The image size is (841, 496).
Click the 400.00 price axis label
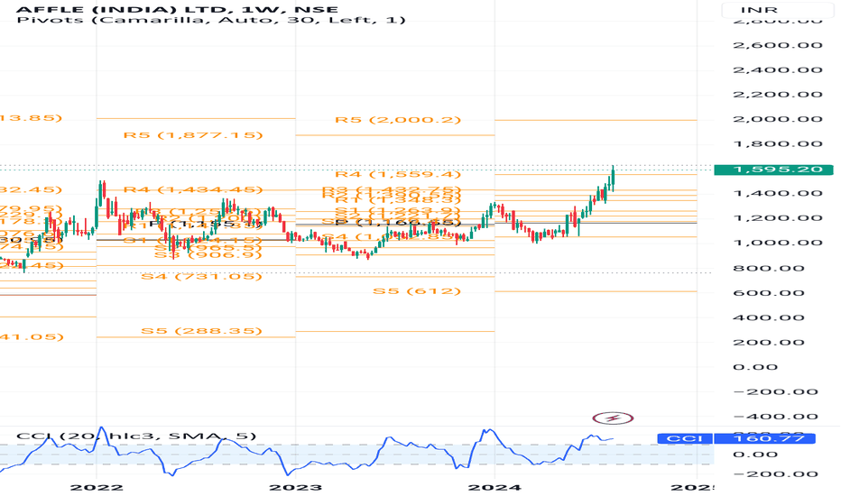[769, 317]
